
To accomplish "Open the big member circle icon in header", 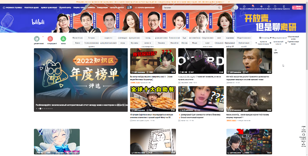I will point(244,6).
